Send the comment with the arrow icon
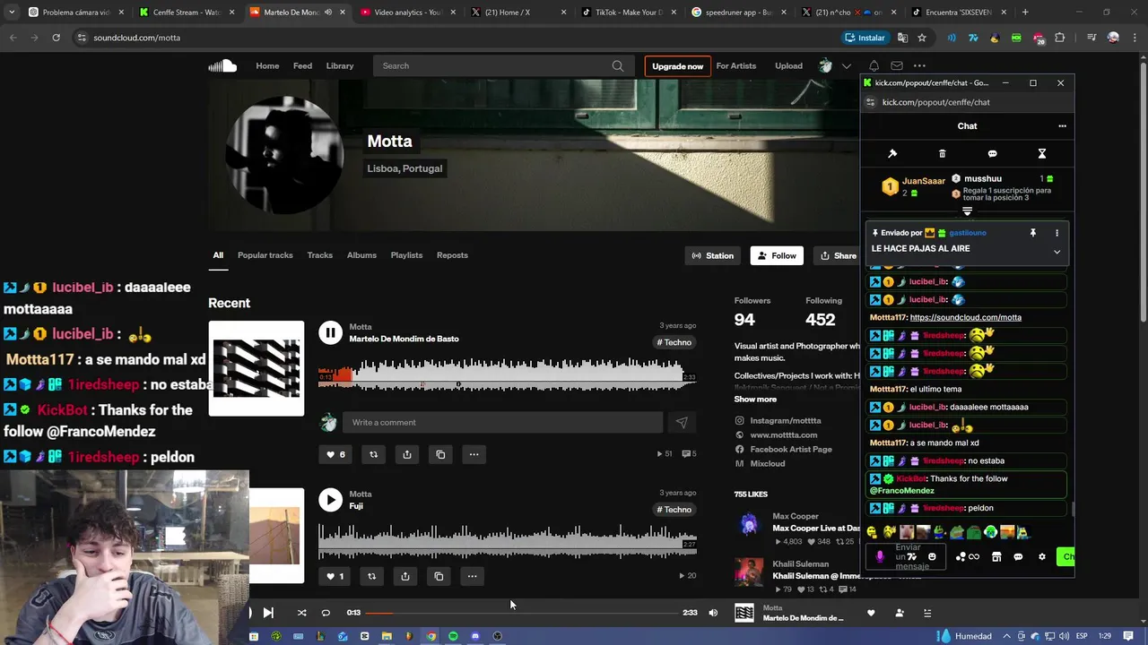Screen dimensions: 1148x645 tap(682, 422)
